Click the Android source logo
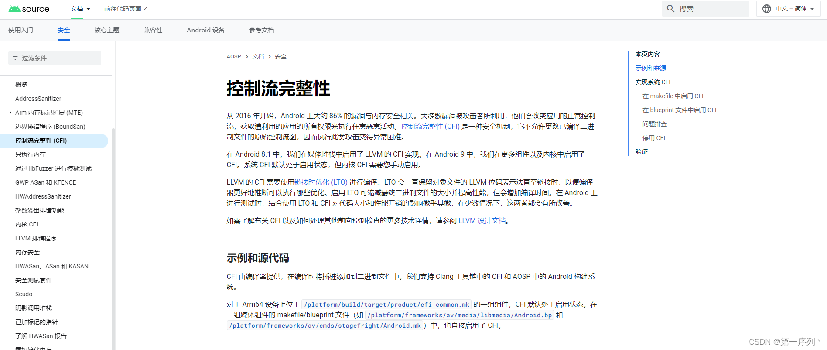 click(x=29, y=9)
